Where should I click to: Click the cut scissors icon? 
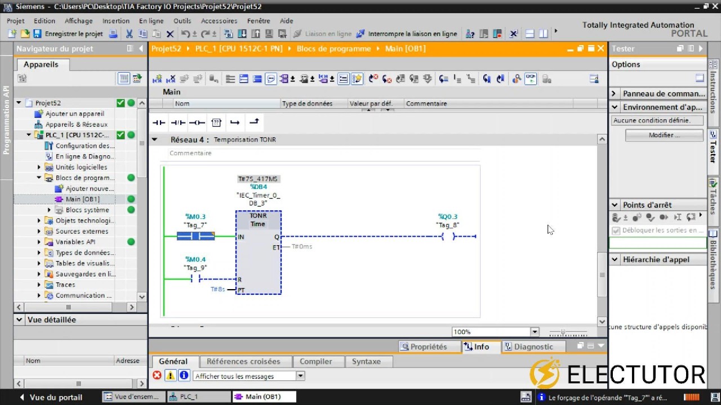pos(129,34)
